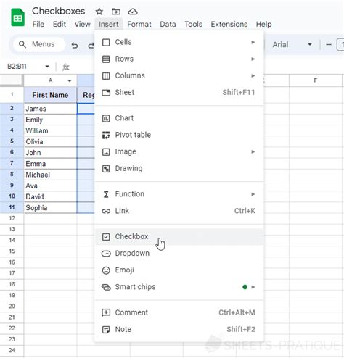Check the cloud save status icon

point(133,12)
